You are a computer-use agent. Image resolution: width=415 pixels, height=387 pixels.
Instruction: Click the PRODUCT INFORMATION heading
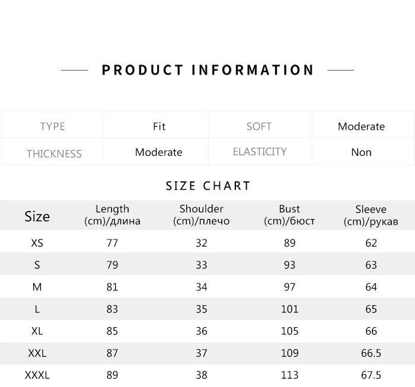point(207,70)
